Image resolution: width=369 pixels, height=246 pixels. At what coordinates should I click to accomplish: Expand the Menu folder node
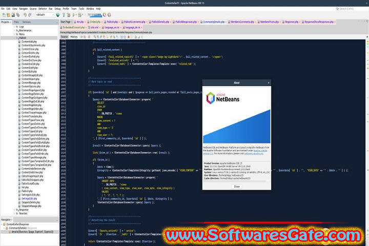coord(14,34)
